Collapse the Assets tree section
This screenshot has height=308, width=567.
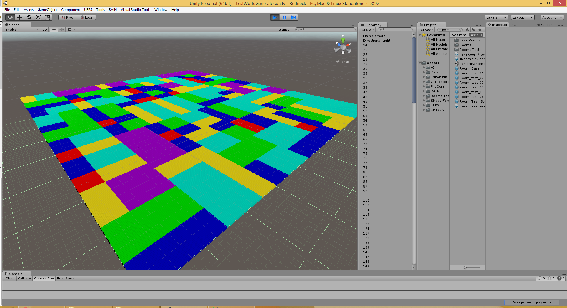(x=420, y=63)
